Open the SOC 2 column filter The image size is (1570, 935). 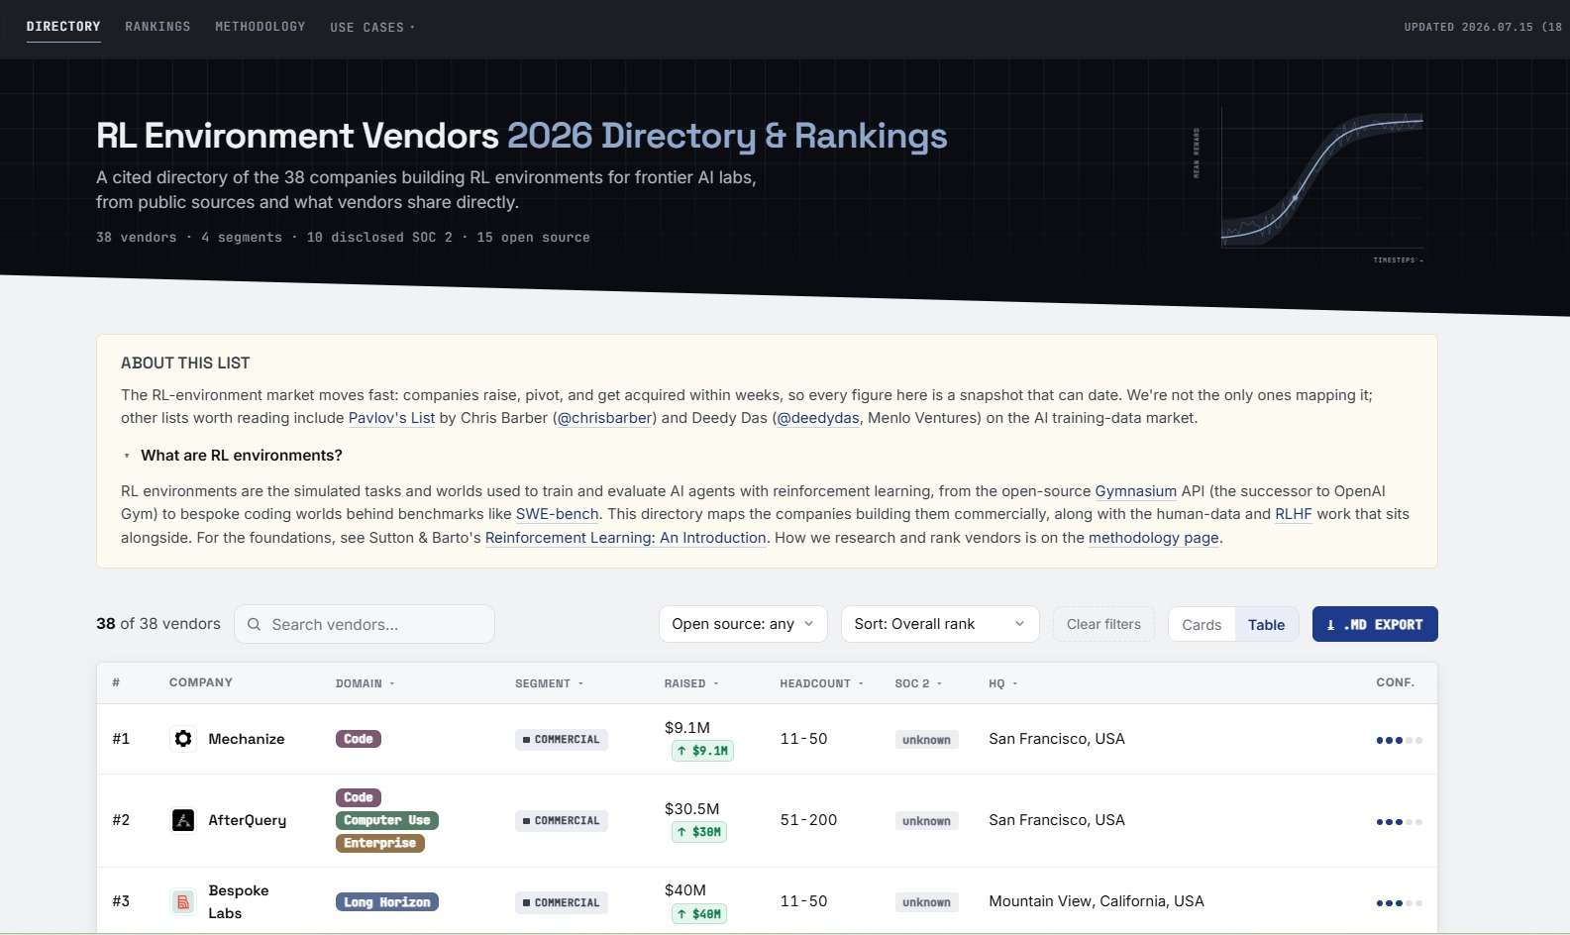coord(918,683)
